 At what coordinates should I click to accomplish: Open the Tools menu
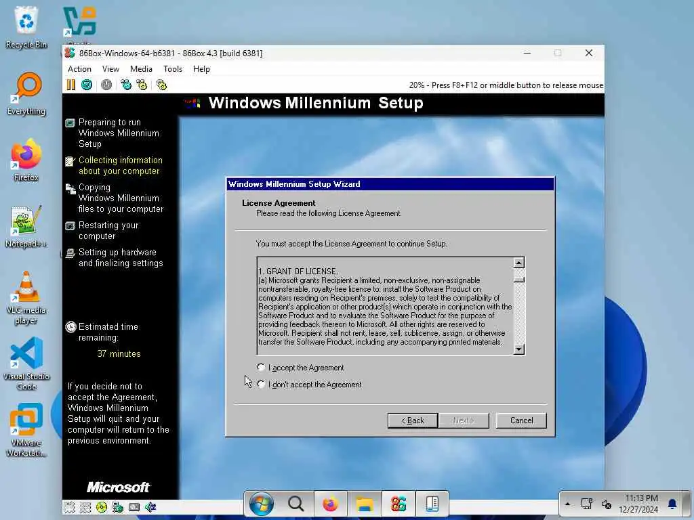(x=173, y=69)
